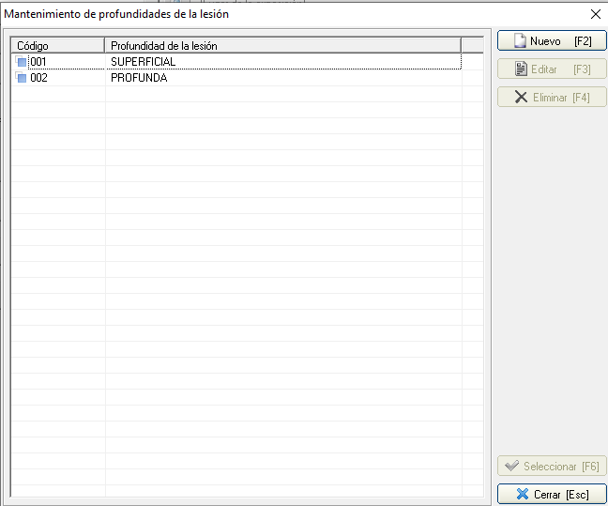Close the Mantenimiento de profundidades dialog
Viewport: 608px width, 506px height.
coord(595,14)
